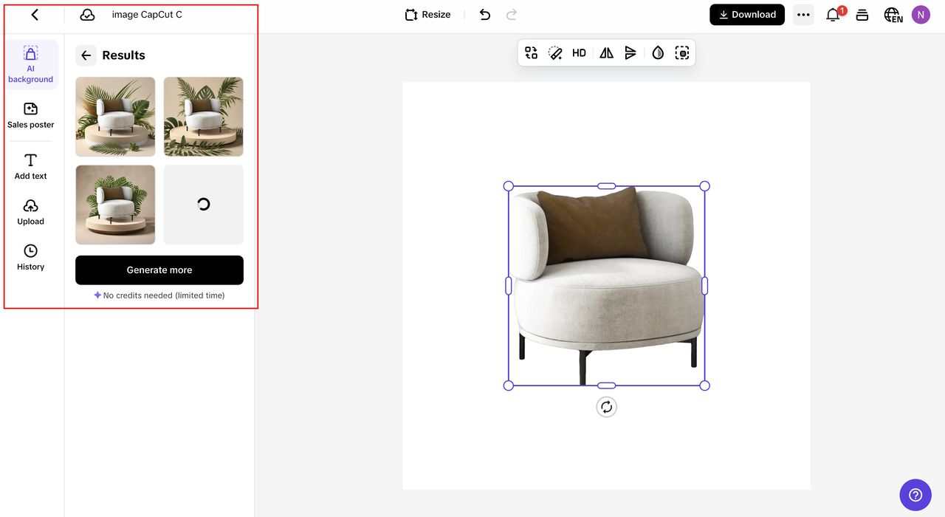Click the top-right corner selection handle

click(704, 186)
